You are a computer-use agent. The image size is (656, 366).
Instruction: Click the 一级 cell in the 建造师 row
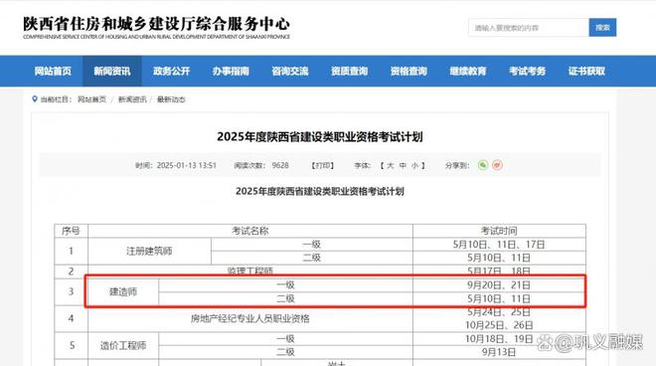285,285
